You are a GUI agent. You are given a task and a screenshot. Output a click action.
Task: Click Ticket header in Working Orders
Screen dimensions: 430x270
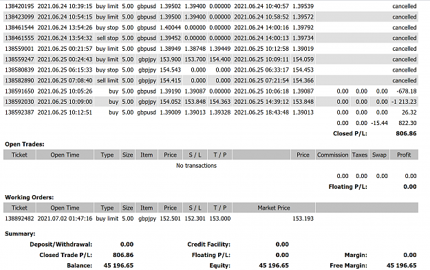pyautogui.click(x=19, y=208)
